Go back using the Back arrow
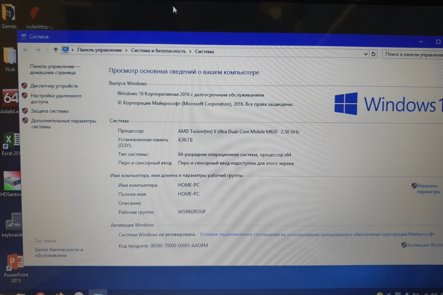The image size is (443, 295). pos(26,50)
